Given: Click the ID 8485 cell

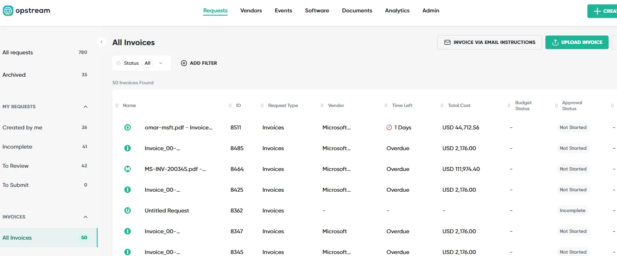Looking at the screenshot, I should [x=237, y=148].
